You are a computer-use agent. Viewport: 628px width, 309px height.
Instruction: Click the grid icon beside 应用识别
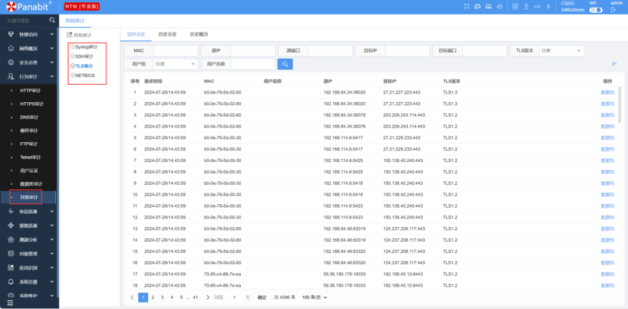coord(11,267)
